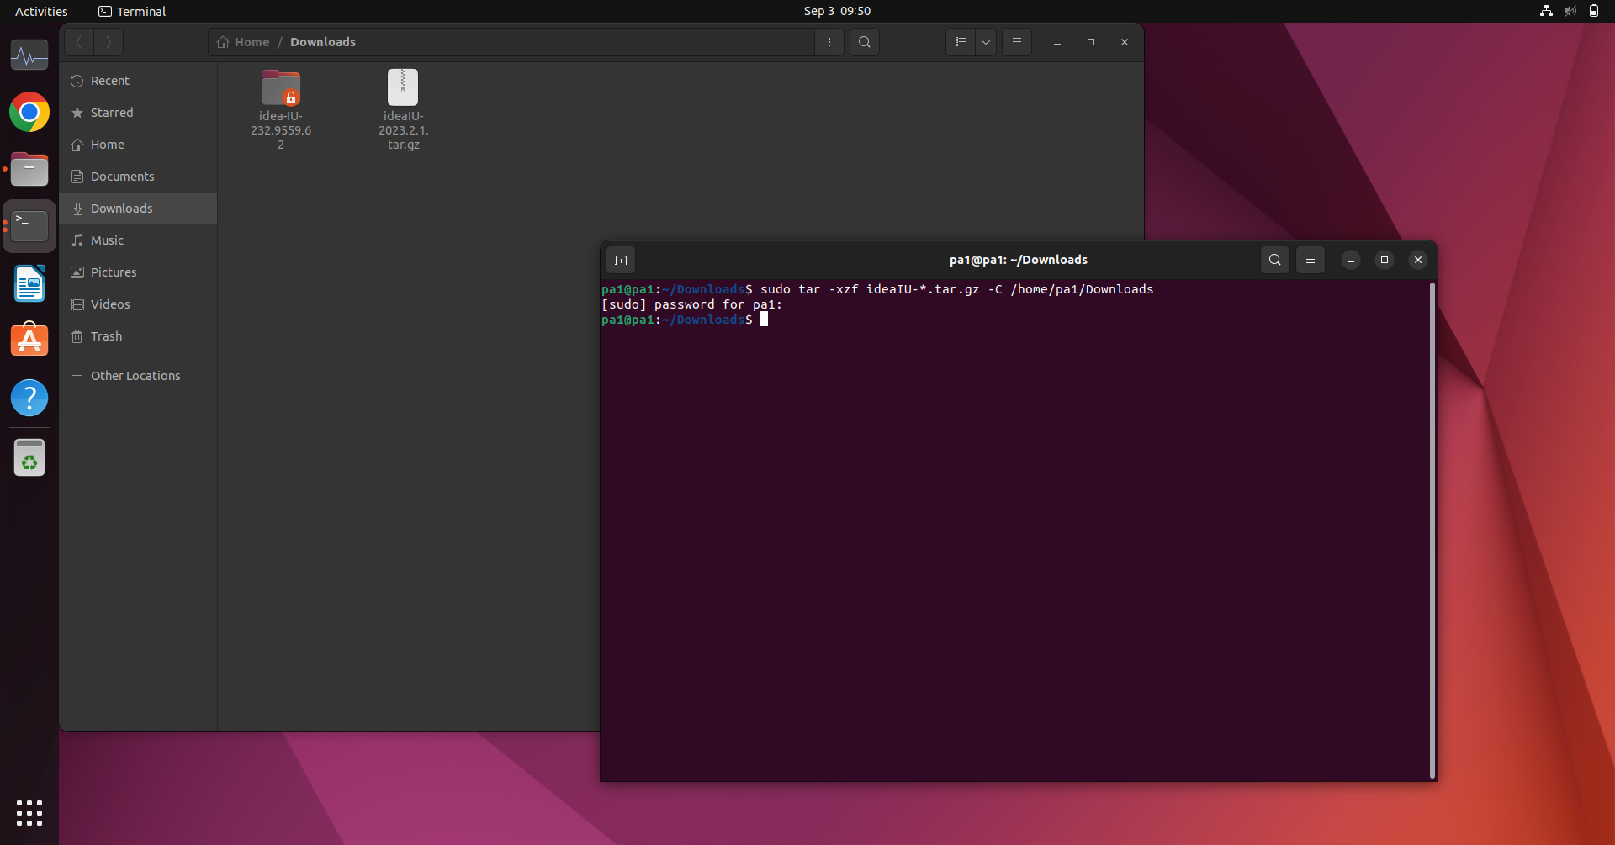1615x845 pixels.
Task: Launch Google Chrome from dock
Action: tap(29, 112)
